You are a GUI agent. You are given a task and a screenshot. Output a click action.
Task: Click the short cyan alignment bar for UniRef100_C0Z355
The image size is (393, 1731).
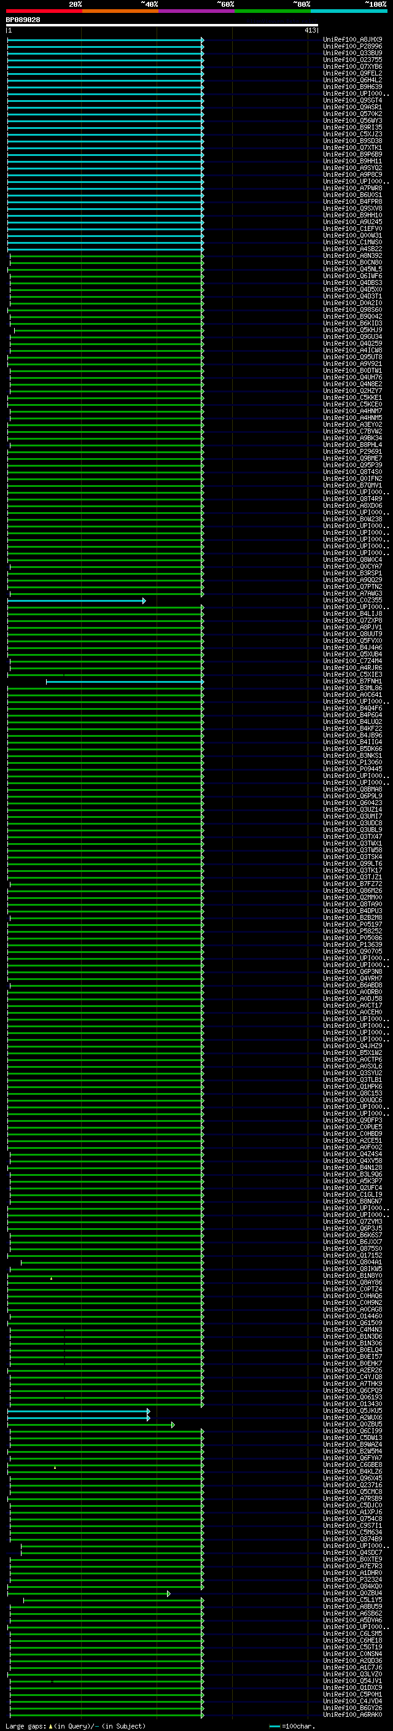pyautogui.click(x=77, y=601)
